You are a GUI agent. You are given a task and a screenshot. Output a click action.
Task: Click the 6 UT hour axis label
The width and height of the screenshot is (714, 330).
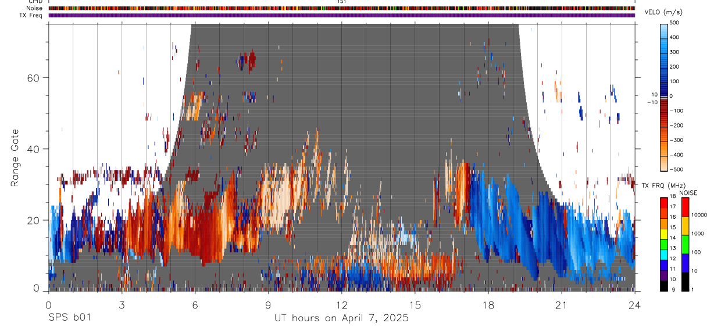pos(195,304)
